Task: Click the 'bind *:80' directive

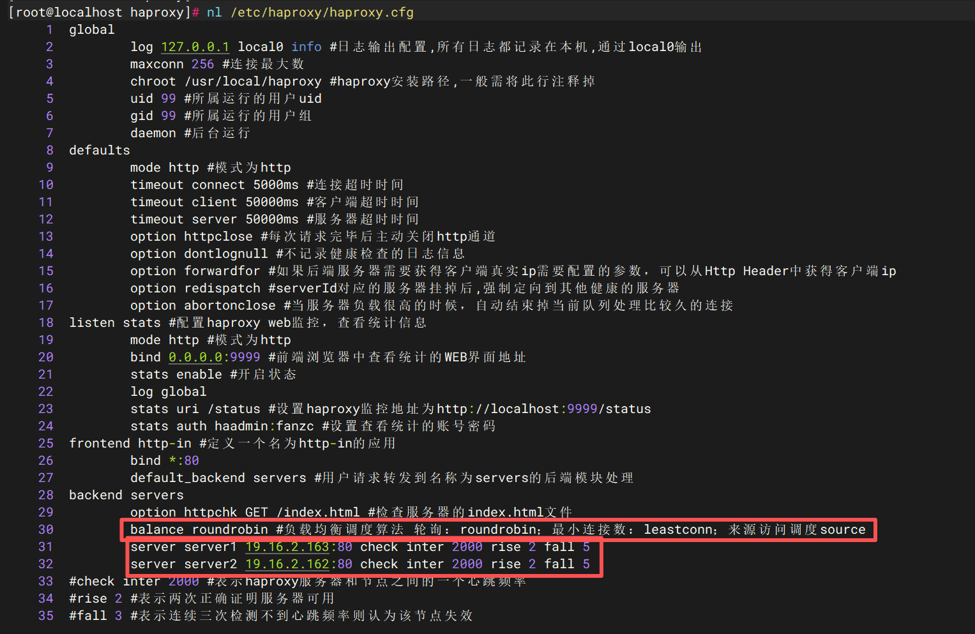Action: (165, 460)
